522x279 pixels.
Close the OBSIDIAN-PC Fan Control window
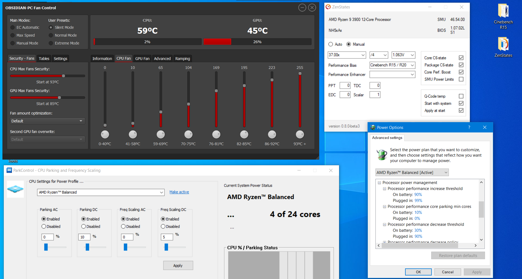pos(312,8)
